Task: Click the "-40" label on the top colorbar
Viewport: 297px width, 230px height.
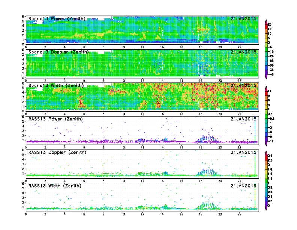Action: (271, 74)
